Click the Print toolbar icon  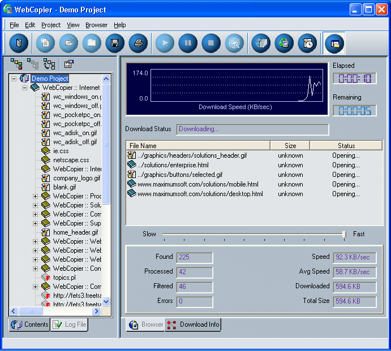[x=138, y=43]
